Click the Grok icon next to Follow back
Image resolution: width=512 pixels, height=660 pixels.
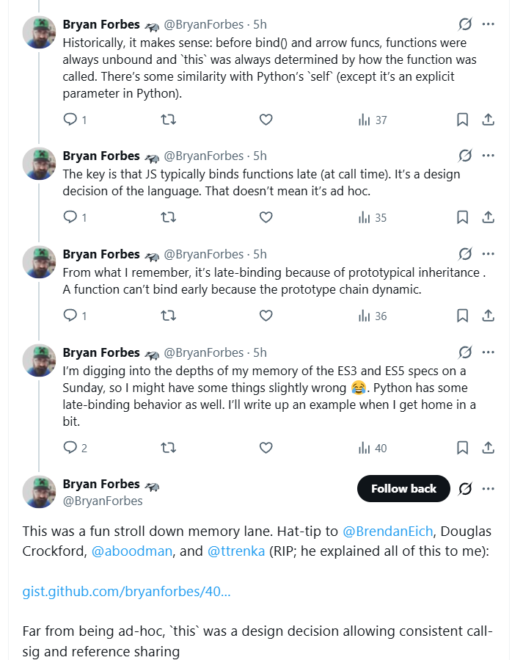tap(464, 488)
